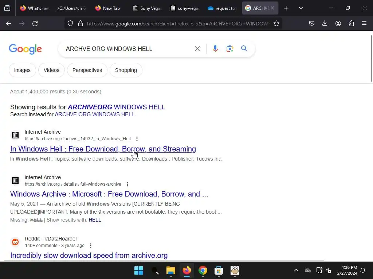This screenshot has height=279, width=373.
Task: Open tracking protection shield icon
Action: tap(70, 24)
